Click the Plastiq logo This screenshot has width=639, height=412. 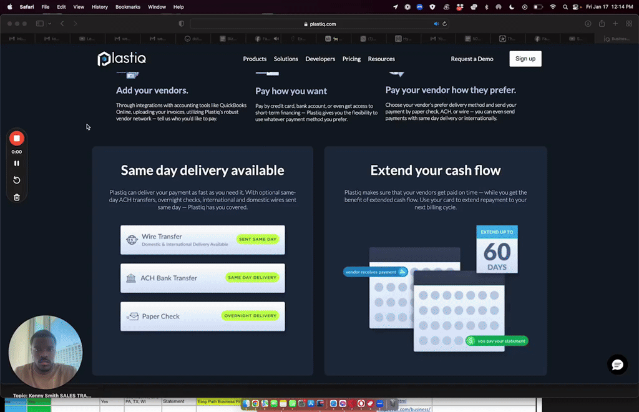(122, 59)
